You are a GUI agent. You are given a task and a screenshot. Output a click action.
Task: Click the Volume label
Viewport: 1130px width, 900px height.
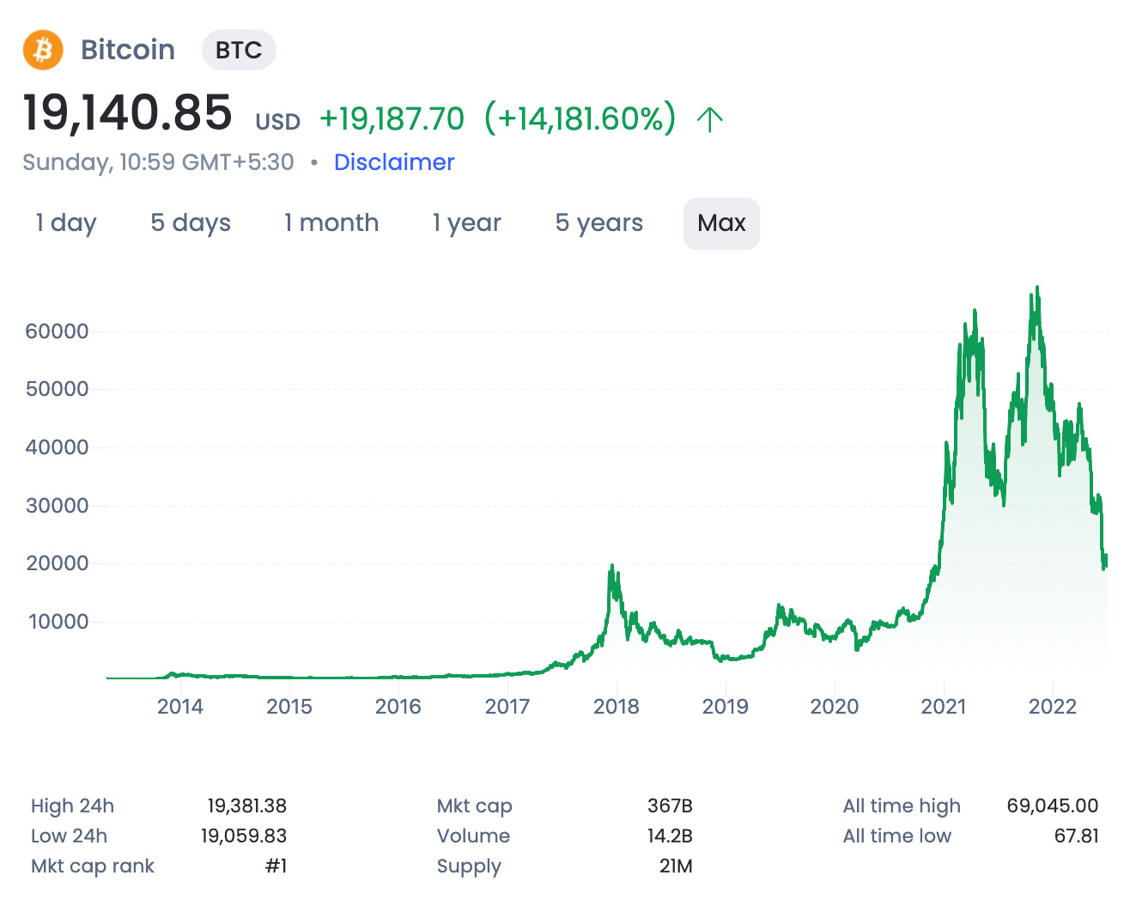tap(473, 836)
